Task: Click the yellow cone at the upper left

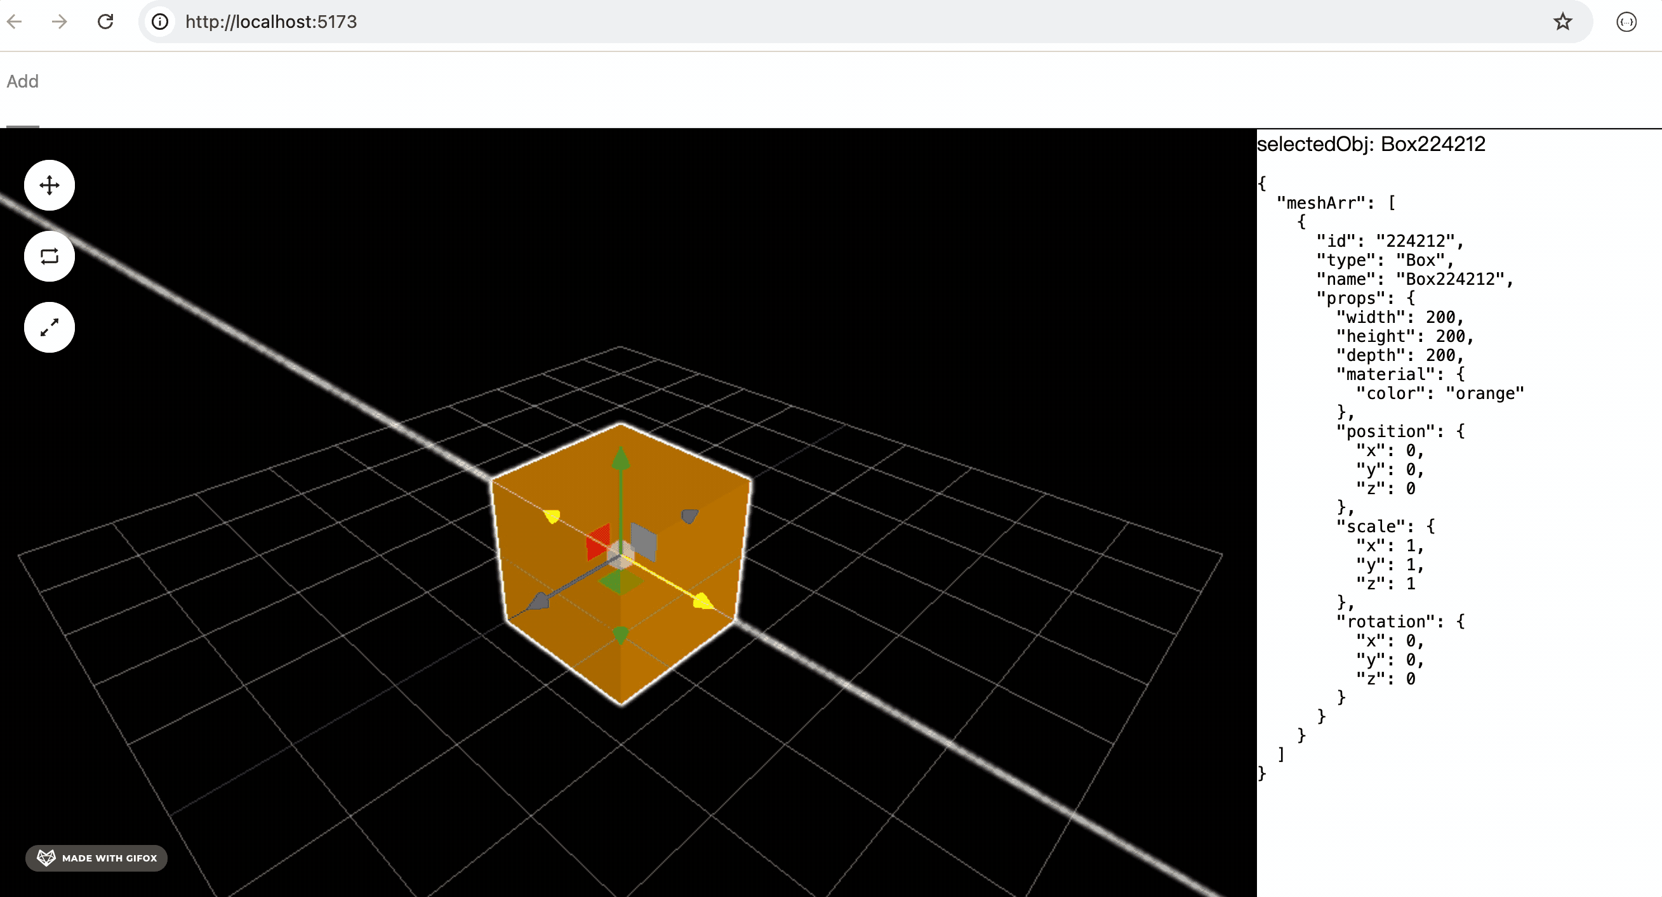Action: click(x=552, y=516)
